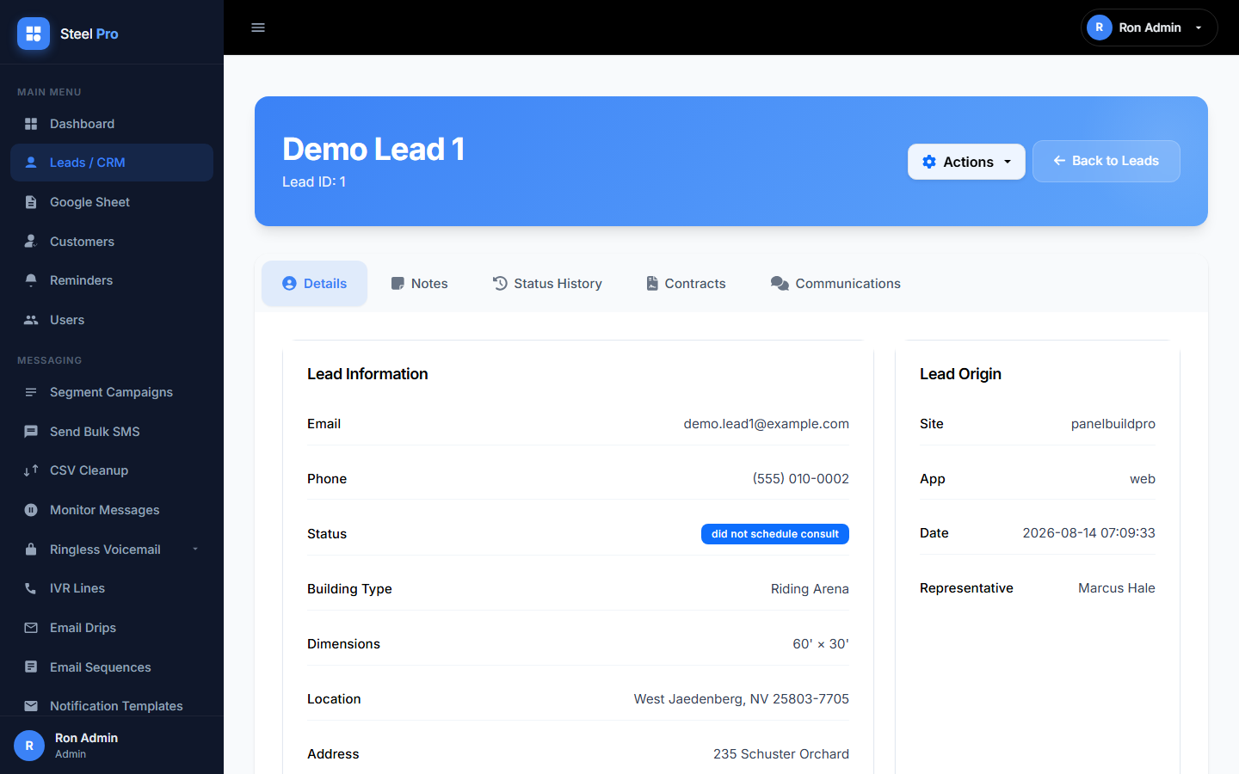Click the CSV Cleanup arrows icon
Image resolution: width=1239 pixels, height=774 pixels.
click(31, 470)
